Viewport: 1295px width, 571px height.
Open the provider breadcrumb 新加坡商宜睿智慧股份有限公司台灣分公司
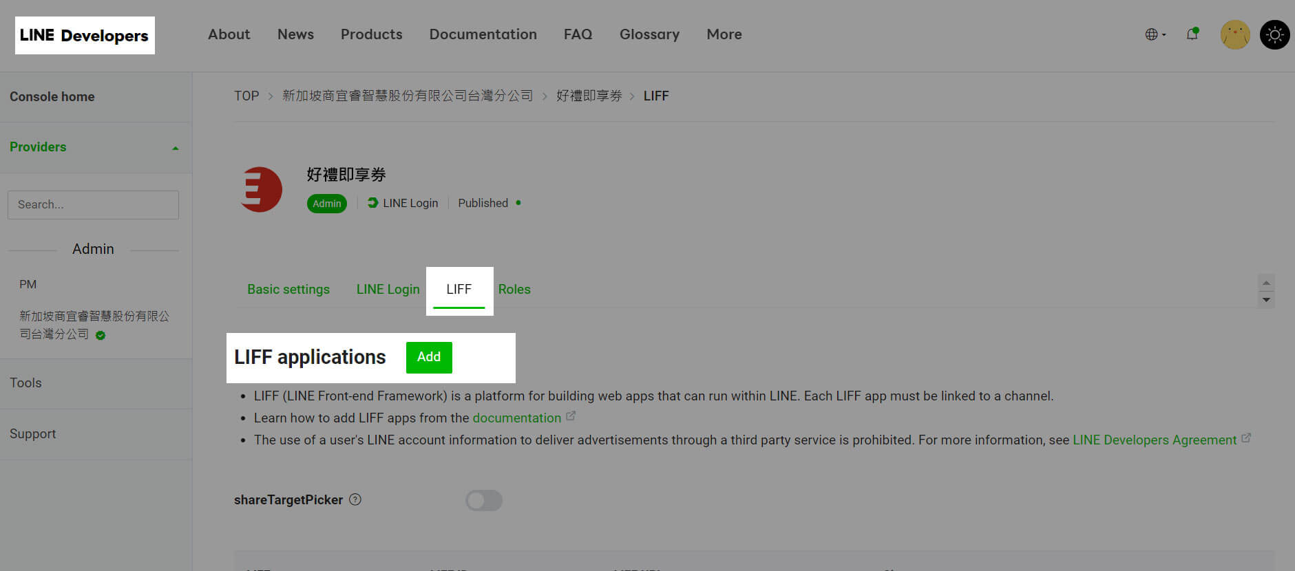[x=408, y=96]
